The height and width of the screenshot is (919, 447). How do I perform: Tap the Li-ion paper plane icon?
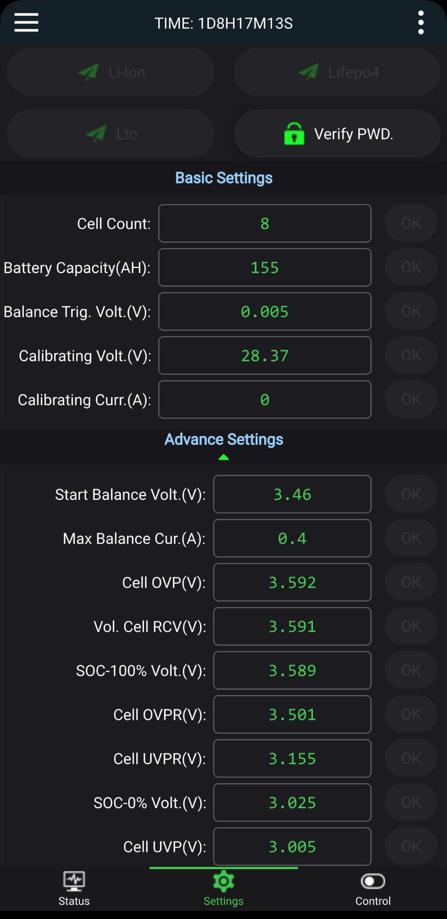point(88,72)
